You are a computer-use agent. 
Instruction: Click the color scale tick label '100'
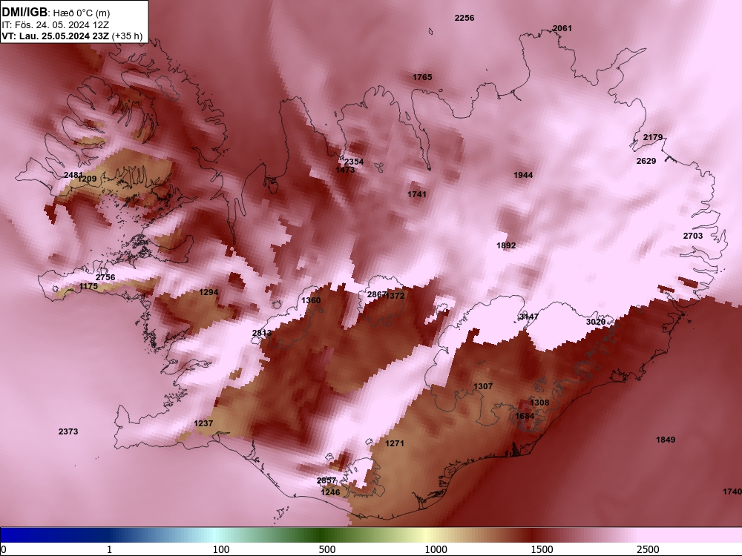coord(221,549)
